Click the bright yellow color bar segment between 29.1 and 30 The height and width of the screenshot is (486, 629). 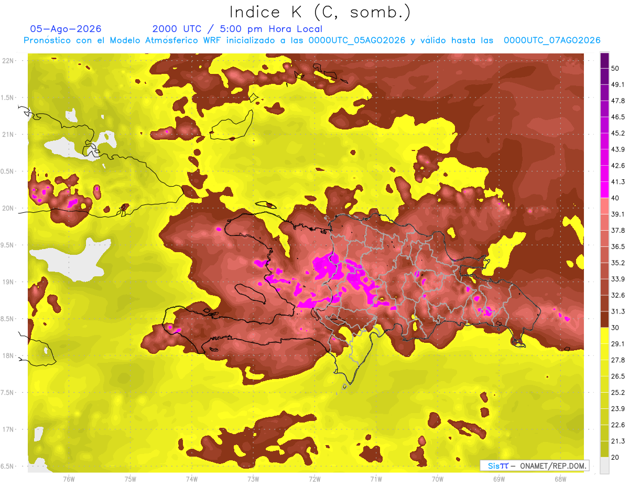tap(604, 336)
